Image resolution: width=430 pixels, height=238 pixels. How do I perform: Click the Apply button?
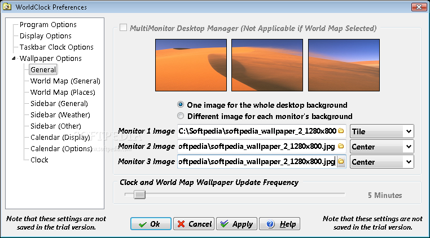point(236,224)
